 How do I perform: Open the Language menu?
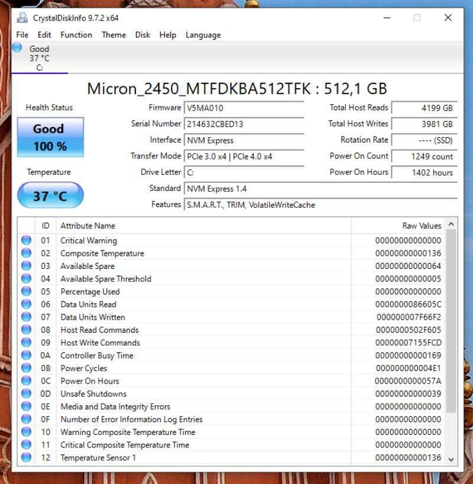click(x=203, y=35)
